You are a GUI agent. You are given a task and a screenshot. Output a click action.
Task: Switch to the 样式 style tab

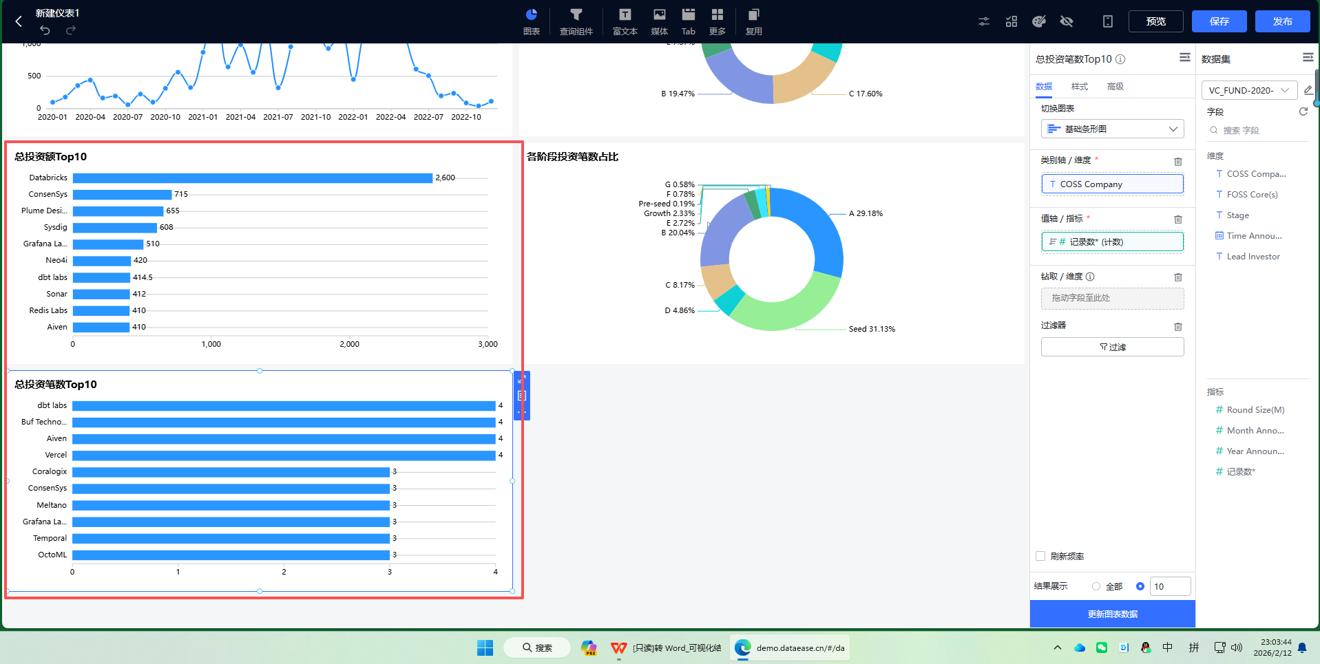point(1080,87)
